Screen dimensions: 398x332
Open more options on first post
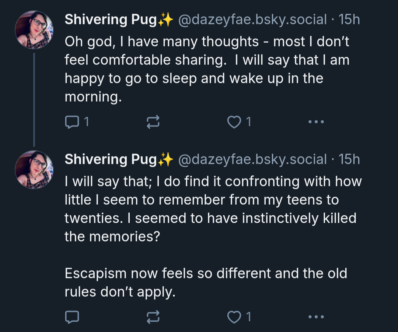coord(316,122)
